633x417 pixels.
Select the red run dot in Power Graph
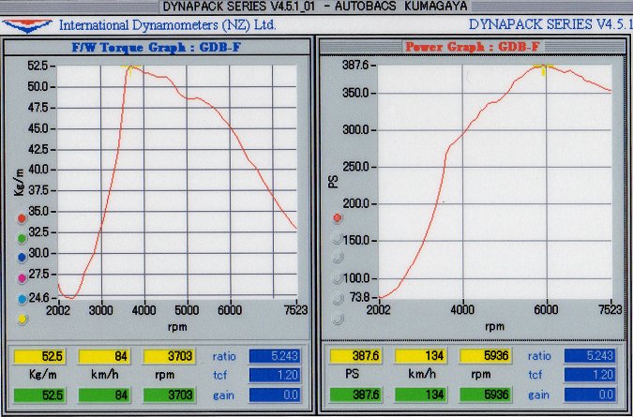point(338,218)
